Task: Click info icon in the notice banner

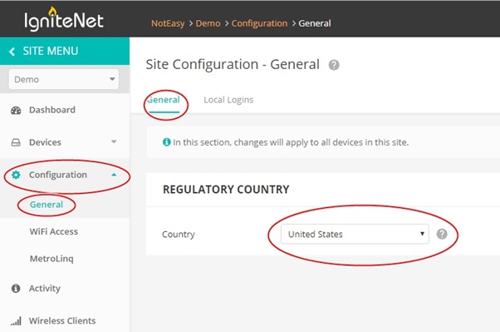Action: click(166, 142)
